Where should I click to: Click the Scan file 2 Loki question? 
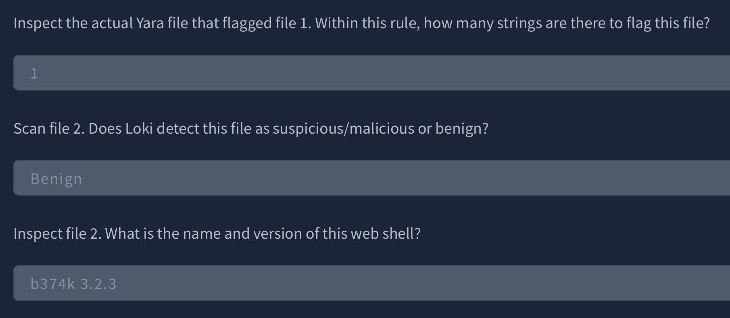[251, 129]
